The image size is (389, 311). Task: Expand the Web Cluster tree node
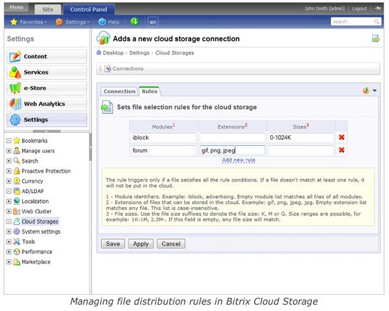pyautogui.click(x=9, y=211)
